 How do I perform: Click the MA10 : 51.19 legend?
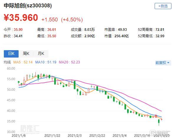[46, 62]
